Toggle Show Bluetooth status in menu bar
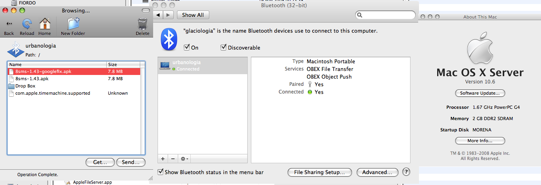 click(160, 172)
